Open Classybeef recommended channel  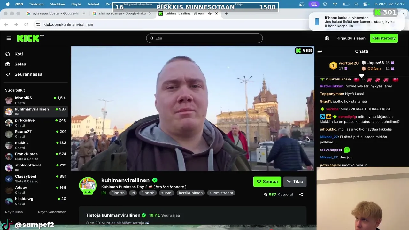pos(35,179)
